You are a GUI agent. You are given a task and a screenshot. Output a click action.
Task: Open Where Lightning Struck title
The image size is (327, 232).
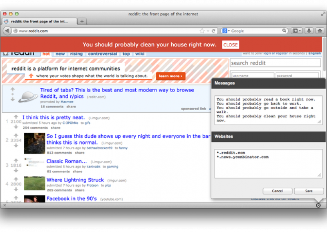pyautogui.click(x=75, y=180)
